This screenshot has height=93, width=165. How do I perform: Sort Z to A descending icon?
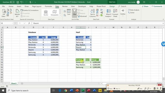click(65, 15)
